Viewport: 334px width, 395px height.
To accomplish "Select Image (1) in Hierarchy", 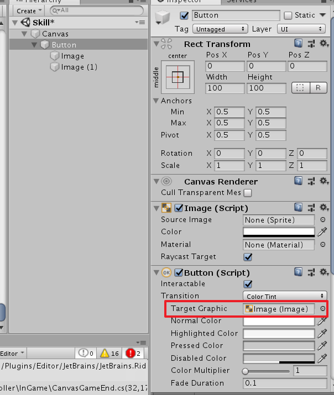I will pos(78,67).
